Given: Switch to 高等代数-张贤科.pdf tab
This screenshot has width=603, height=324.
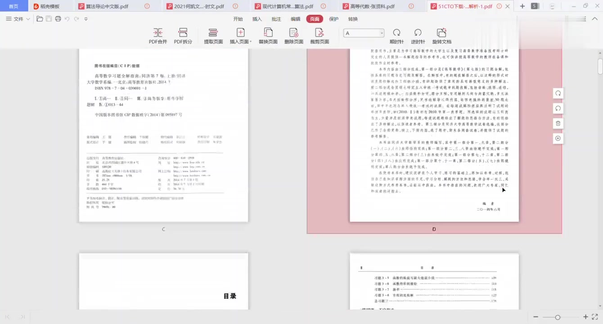Looking at the screenshot, I should [x=378, y=6].
